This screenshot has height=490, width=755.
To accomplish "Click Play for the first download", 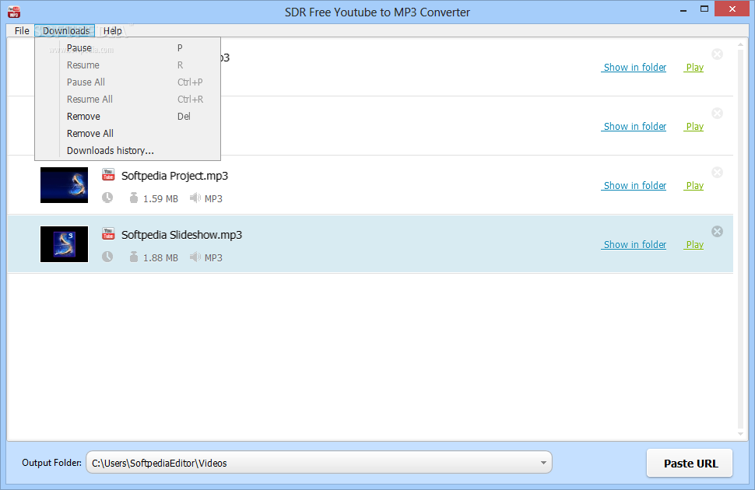I will pos(694,68).
